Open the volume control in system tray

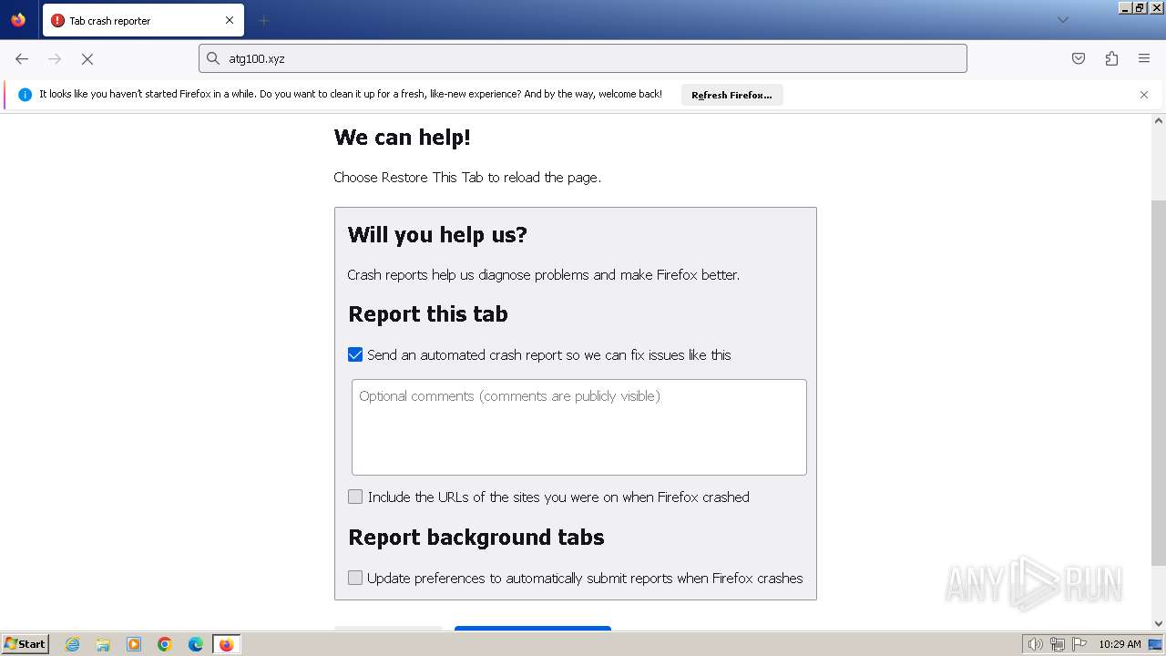(x=1035, y=644)
